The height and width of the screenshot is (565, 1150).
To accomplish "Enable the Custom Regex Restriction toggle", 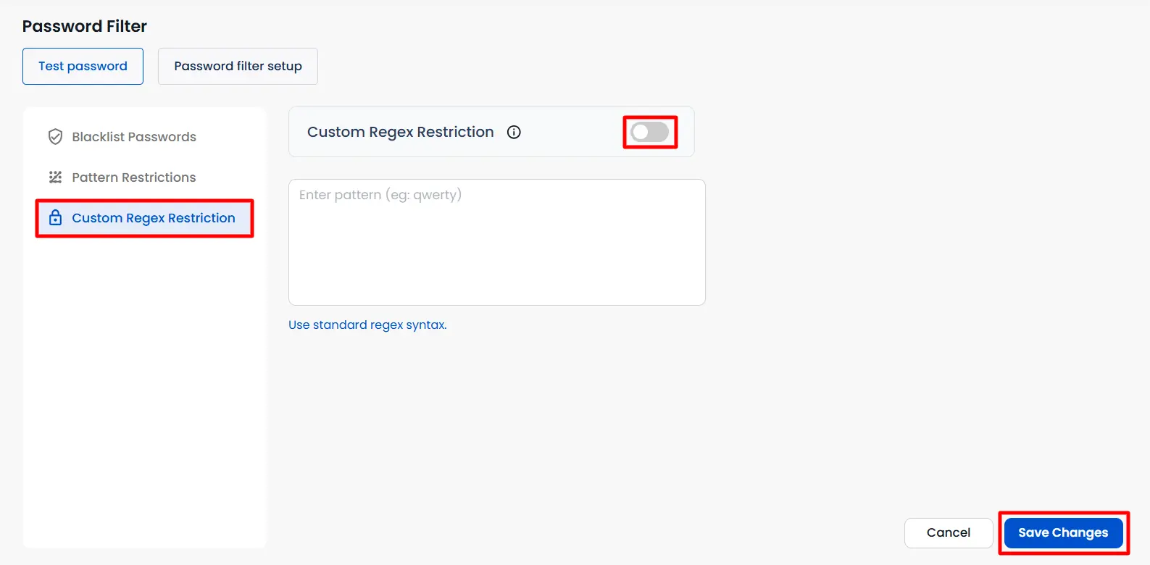I will pyautogui.click(x=649, y=132).
